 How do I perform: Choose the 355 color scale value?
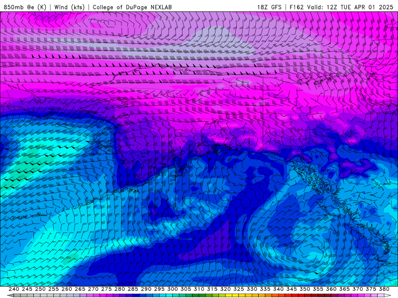pos(318,289)
